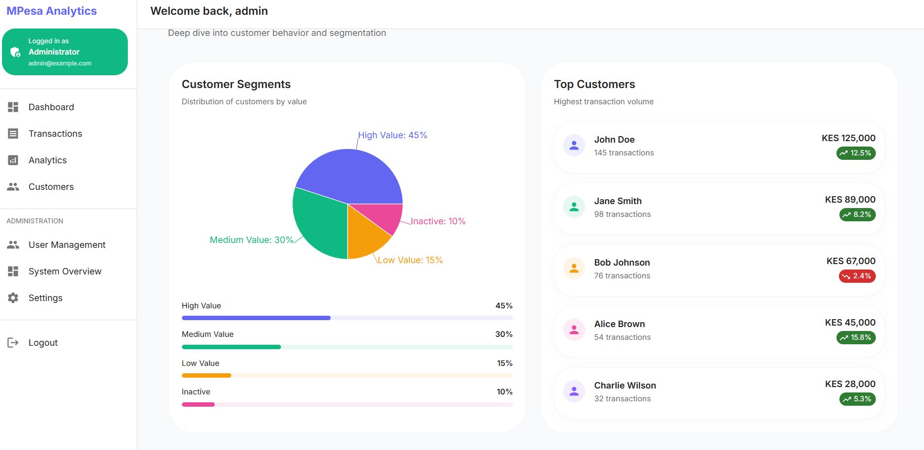The width and height of the screenshot is (924, 450).
Task: Click Alice Brown's 15.8% growth badge
Action: point(856,337)
